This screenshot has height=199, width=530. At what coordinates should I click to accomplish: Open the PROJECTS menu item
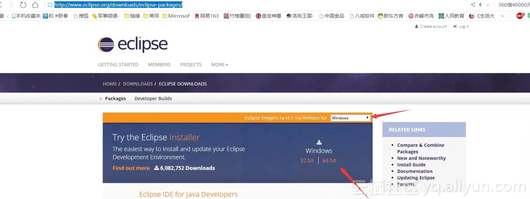191,65
